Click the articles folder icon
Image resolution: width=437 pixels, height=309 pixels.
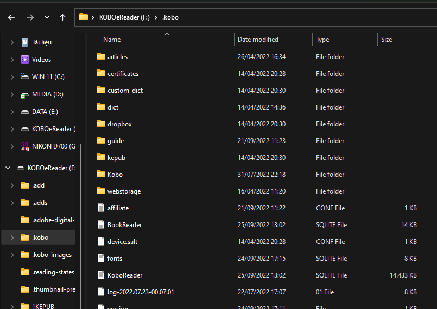click(x=100, y=57)
